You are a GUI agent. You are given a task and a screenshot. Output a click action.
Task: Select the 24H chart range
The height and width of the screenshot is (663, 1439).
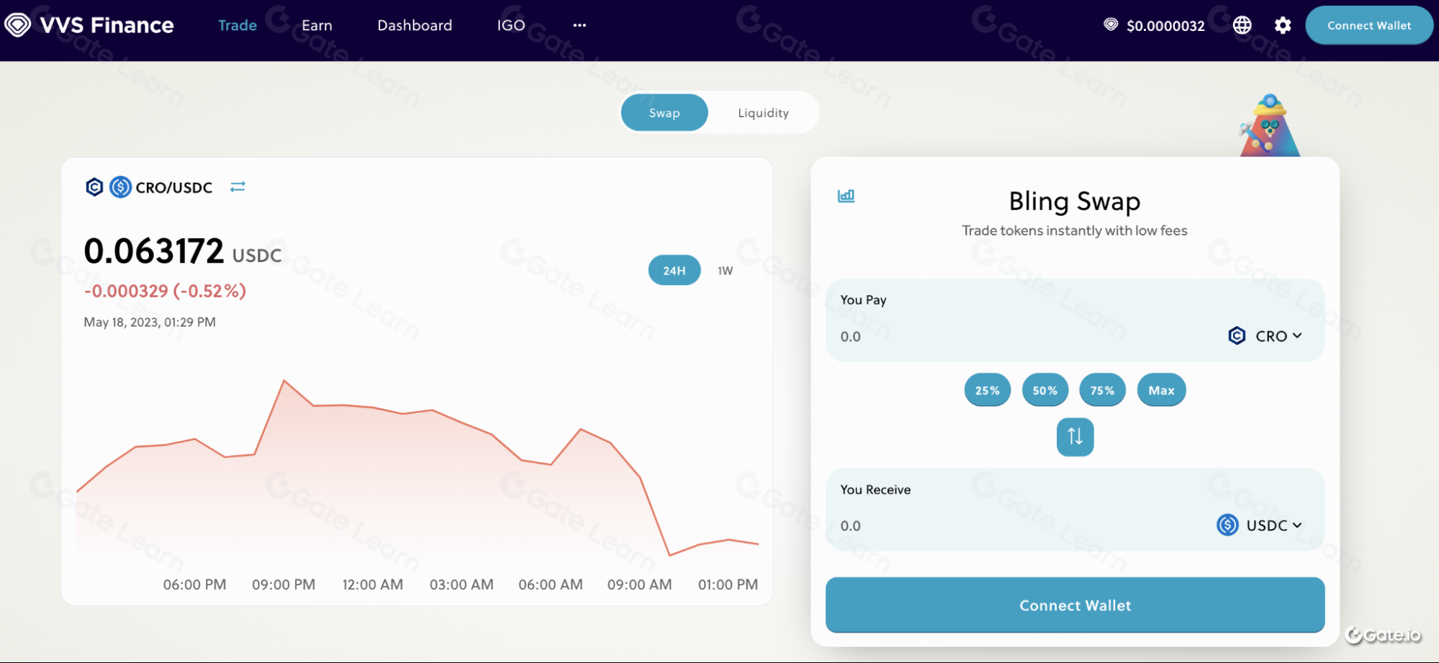click(674, 271)
